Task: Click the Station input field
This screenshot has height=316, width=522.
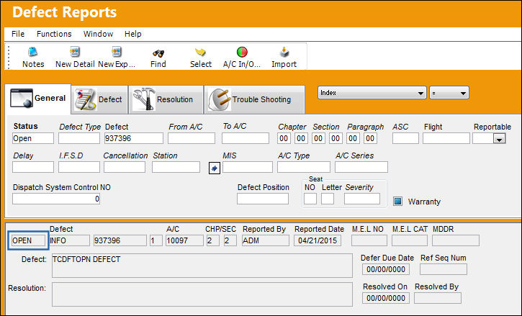Action: click(176, 167)
